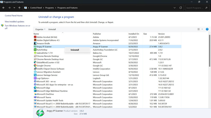Viewport: 211px width, 118px height.
Task: Open the address bar history dropdown
Action: pyautogui.click(x=174, y=8)
